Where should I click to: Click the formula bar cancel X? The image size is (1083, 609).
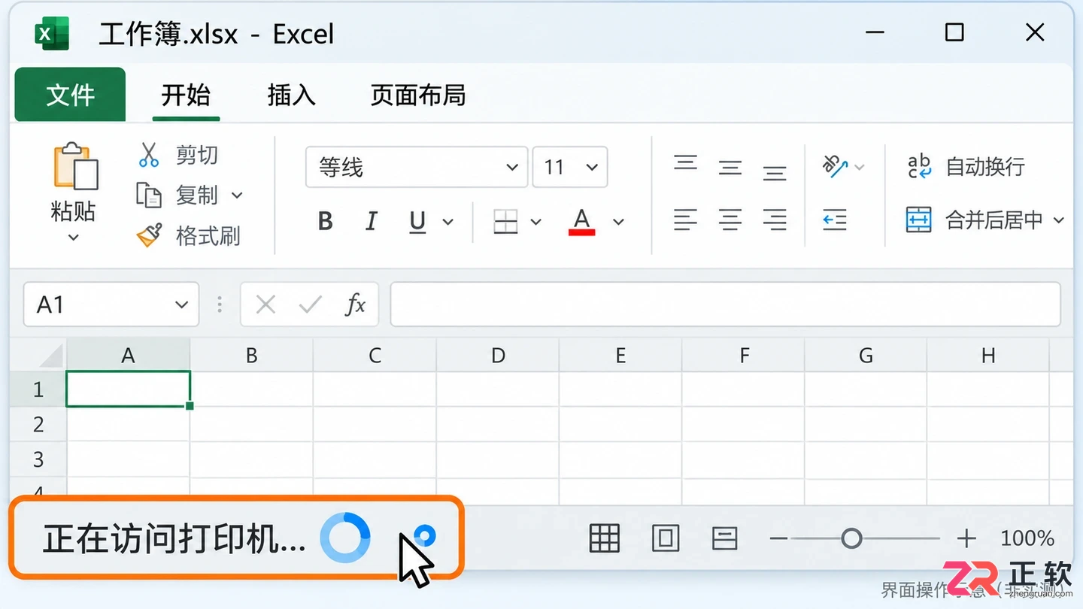pyautogui.click(x=265, y=304)
